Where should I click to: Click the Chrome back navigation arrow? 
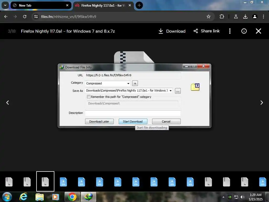click(6, 17)
